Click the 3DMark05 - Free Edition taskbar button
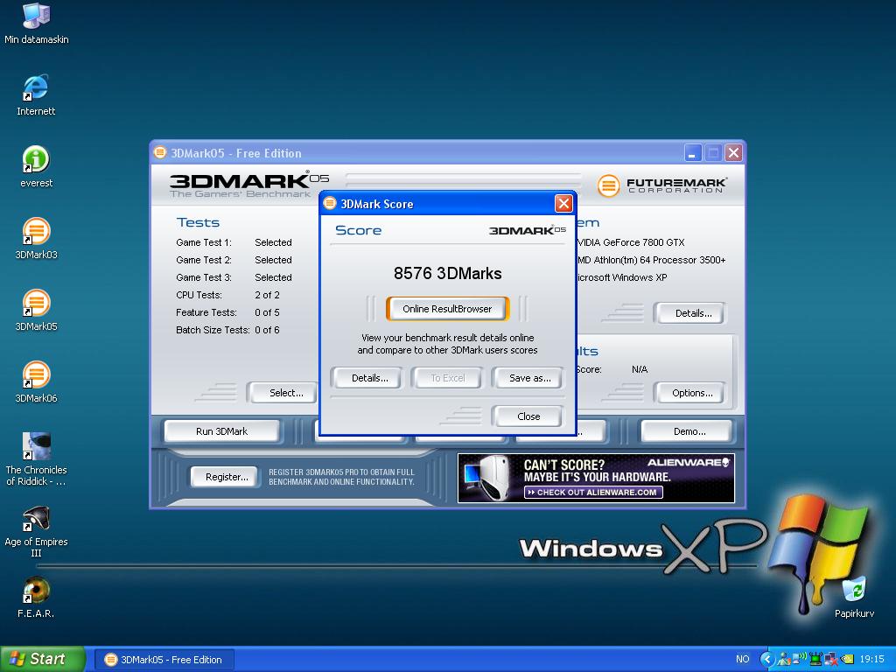Image resolution: width=896 pixels, height=672 pixels. [164, 660]
